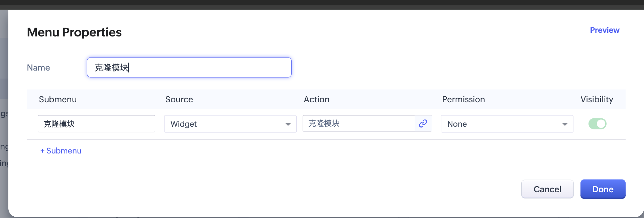The height and width of the screenshot is (218, 644).
Task: Click the Menu Properties dialog title
Action: pos(74,32)
